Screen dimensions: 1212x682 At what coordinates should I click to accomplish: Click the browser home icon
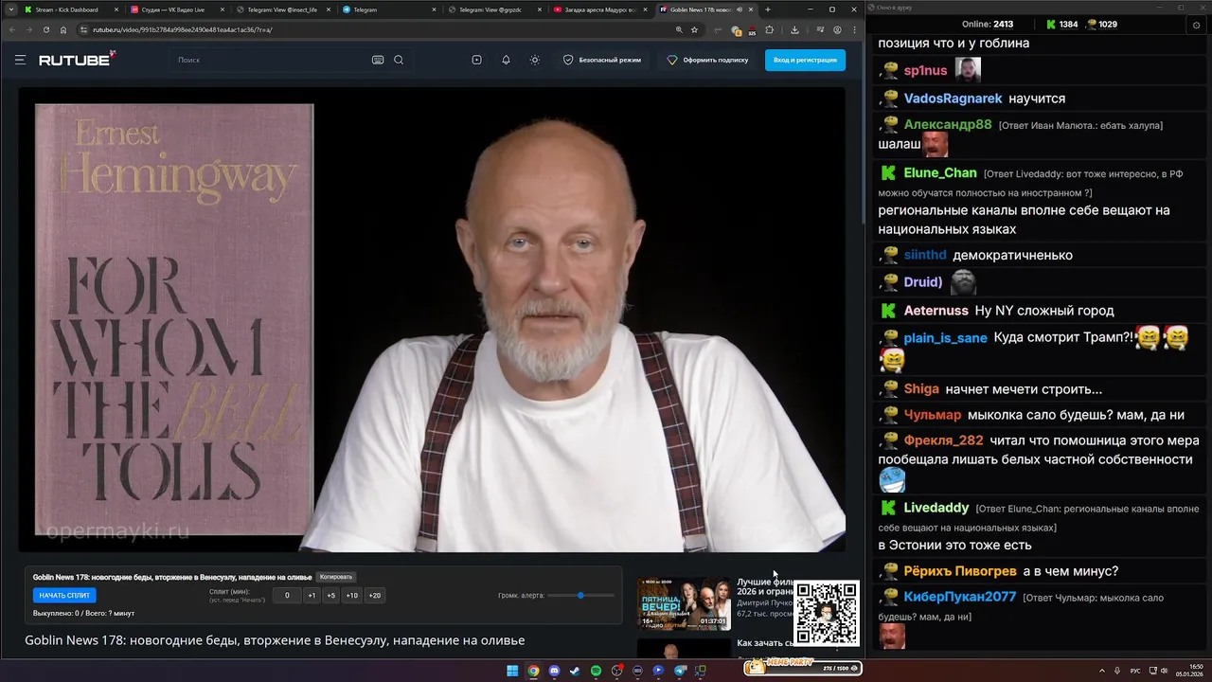point(62,29)
